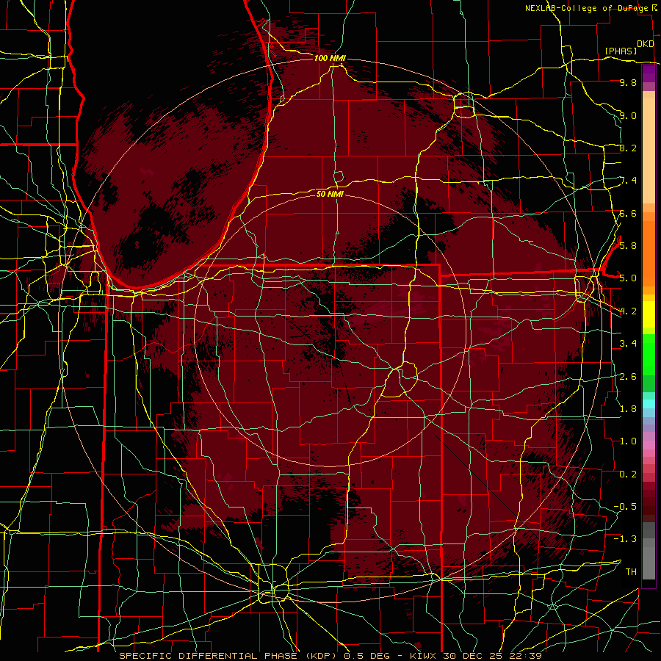Screen dimensions: 661x661
Task: Click the cyan segment of the color bar
Action: (x=649, y=404)
